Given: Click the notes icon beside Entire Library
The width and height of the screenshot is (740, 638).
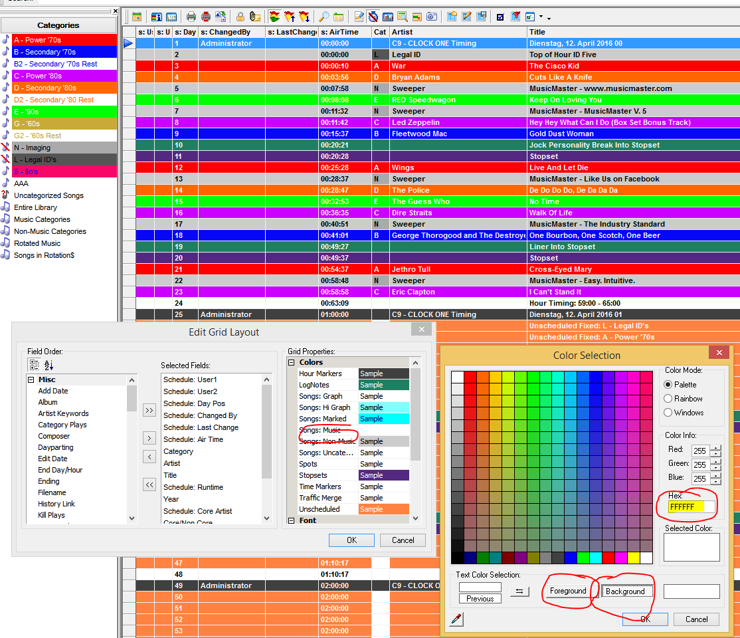Looking at the screenshot, I should pos(6,207).
